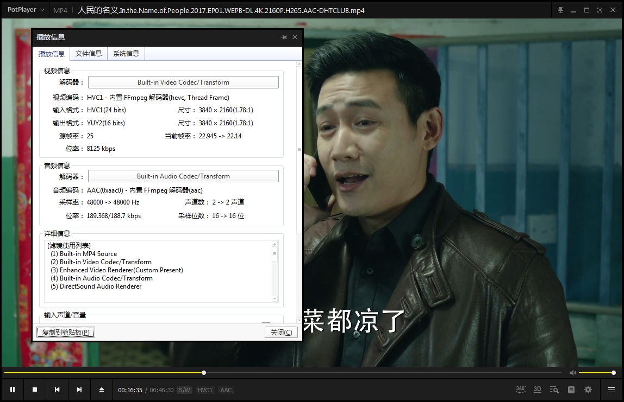Open the Built-in Video Codec/Transform button
The width and height of the screenshot is (624, 402).
(x=183, y=82)
